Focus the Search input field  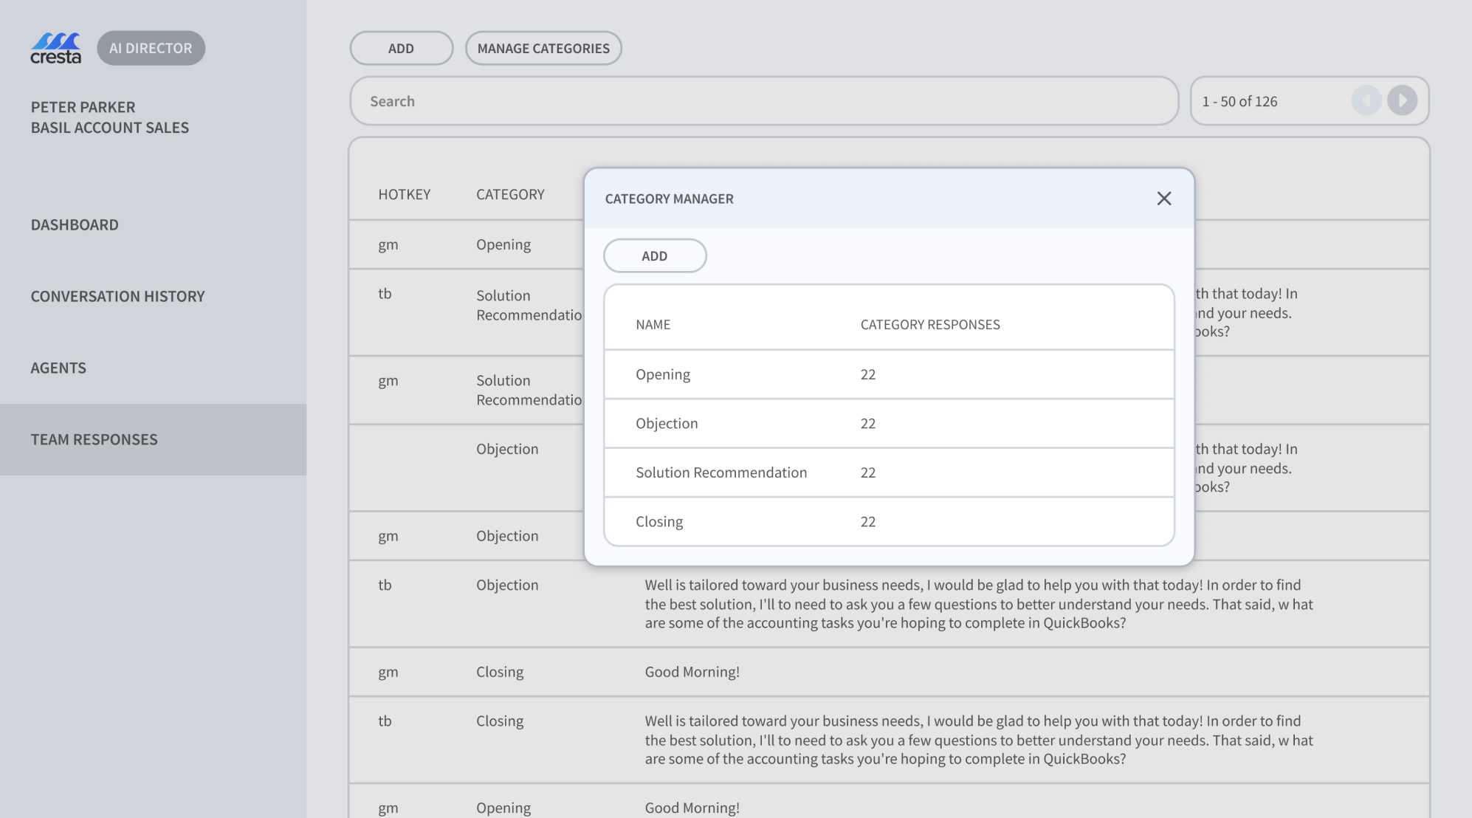pyautogui.click(x=763, y=101)
